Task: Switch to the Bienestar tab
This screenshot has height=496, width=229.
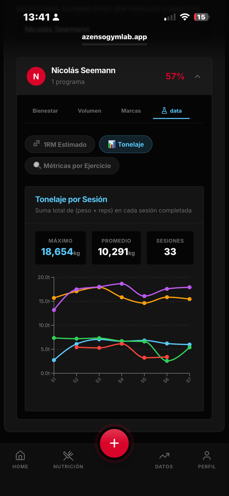Action: click(45, 111)
